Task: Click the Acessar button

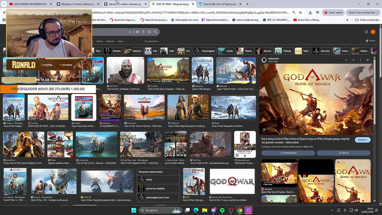Action: (x=363, y=140)
